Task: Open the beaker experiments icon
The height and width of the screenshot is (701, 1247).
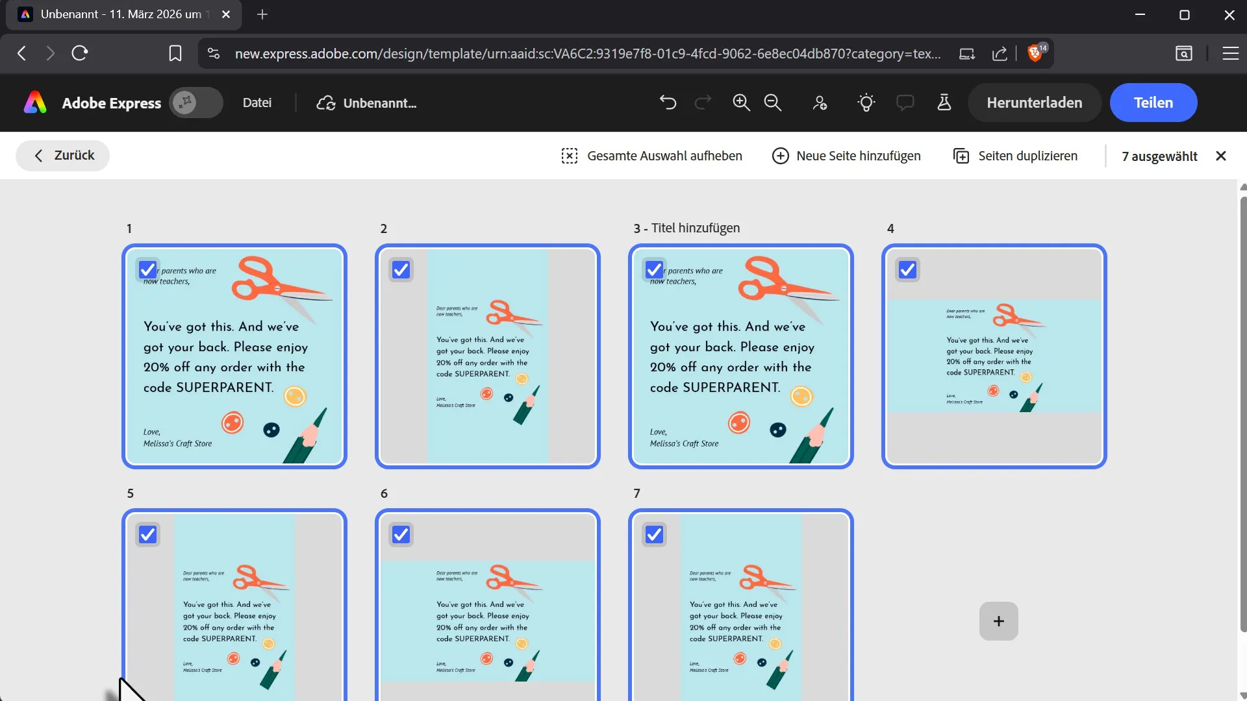Action: click(944, 103)
